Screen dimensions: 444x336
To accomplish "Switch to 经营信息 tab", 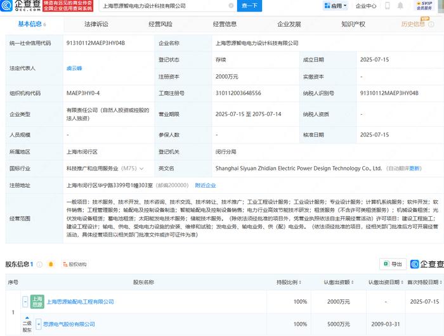I will click(x=225, y=24).
